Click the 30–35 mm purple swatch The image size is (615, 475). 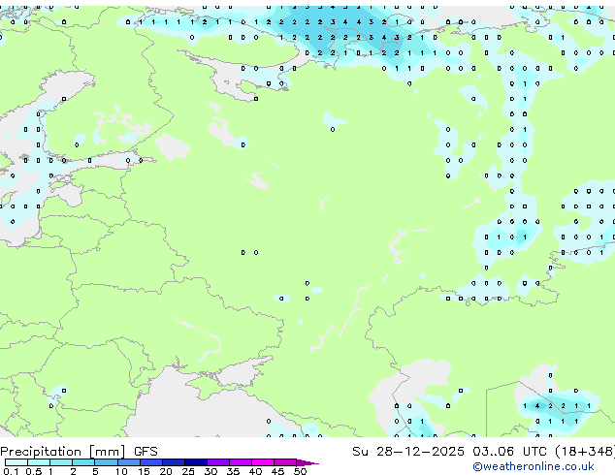[x=217, y=462]
